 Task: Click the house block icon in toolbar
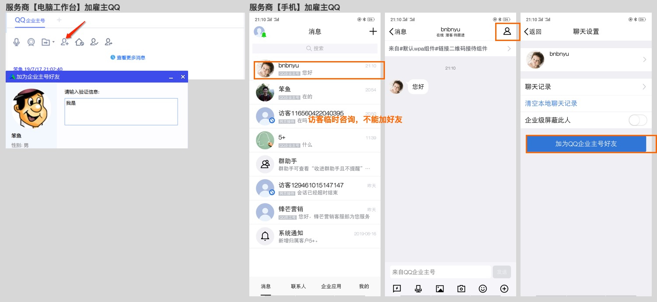coord(79,42)
